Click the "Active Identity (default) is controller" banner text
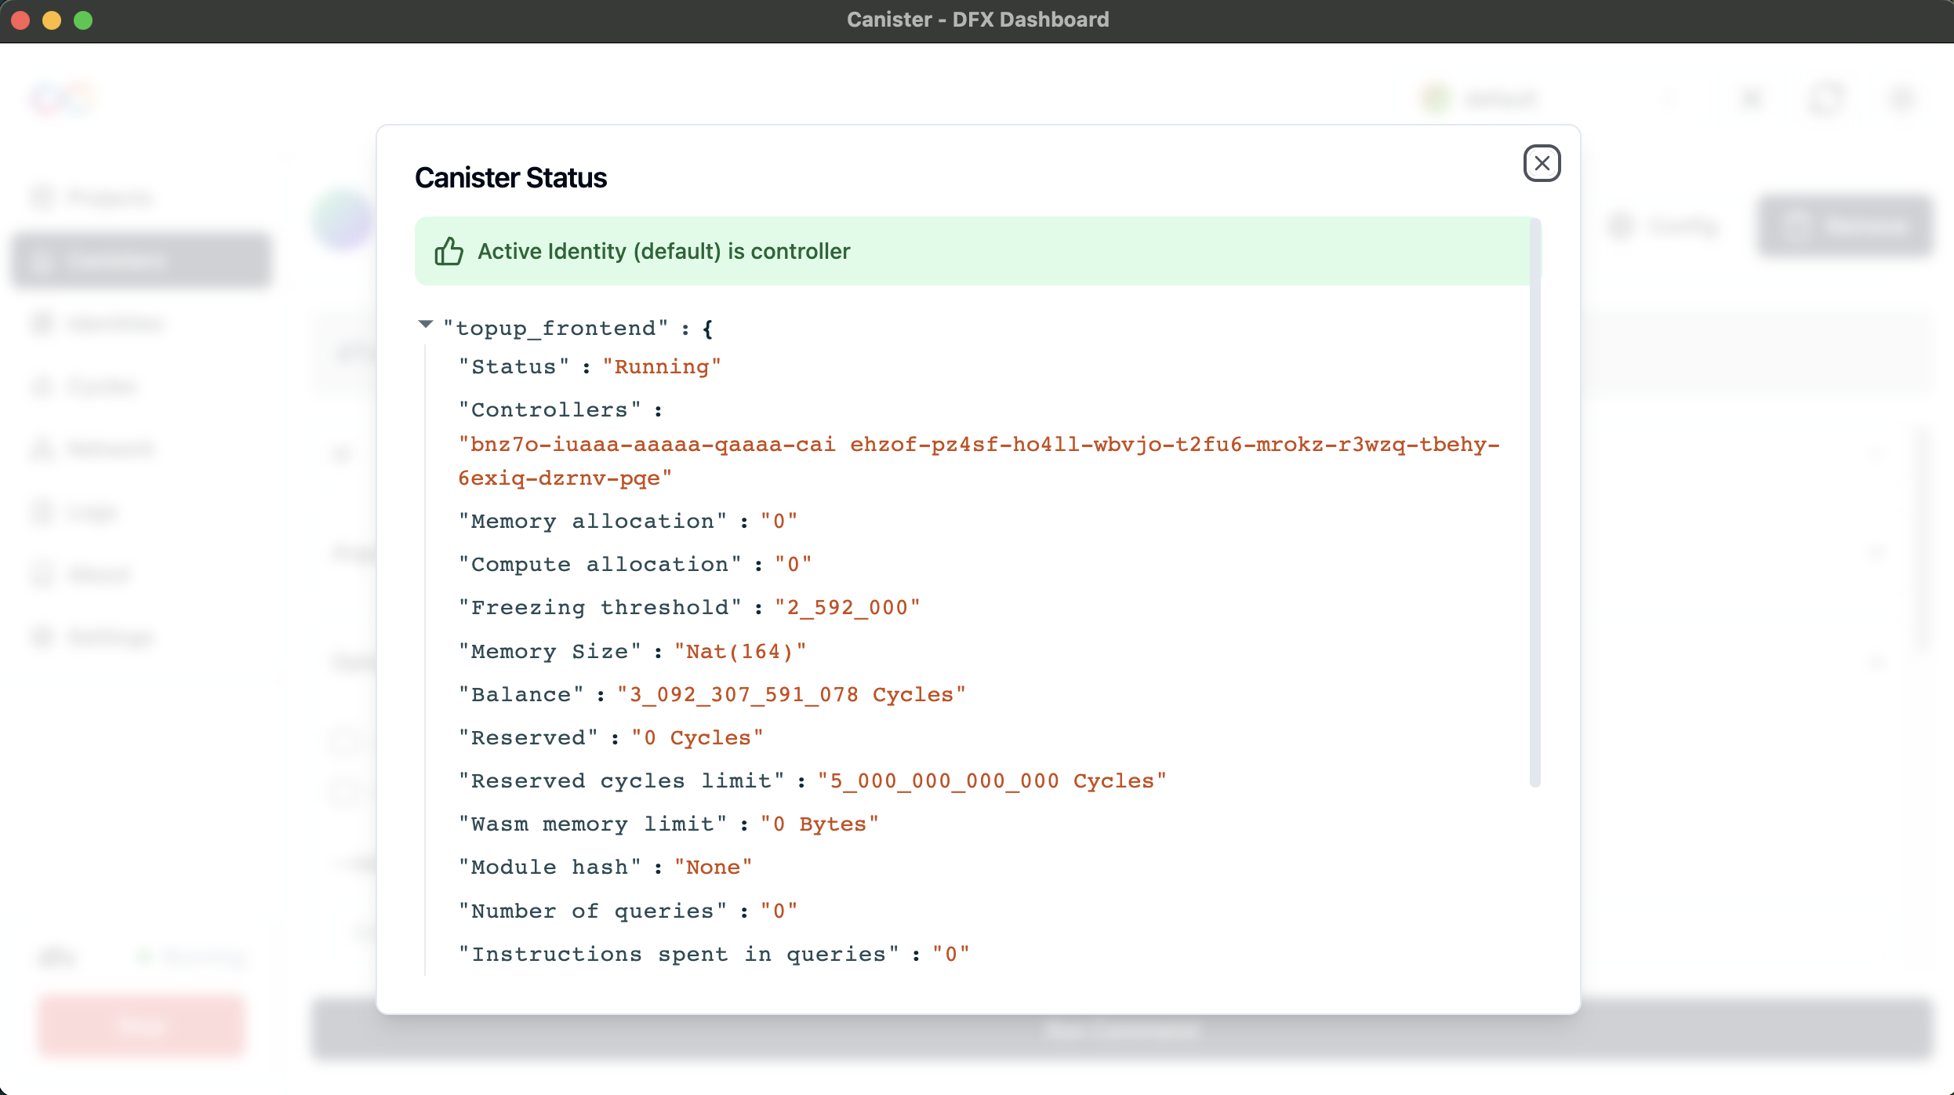Viewport: 1954px width, 1095px height. [x=663, y=251]
